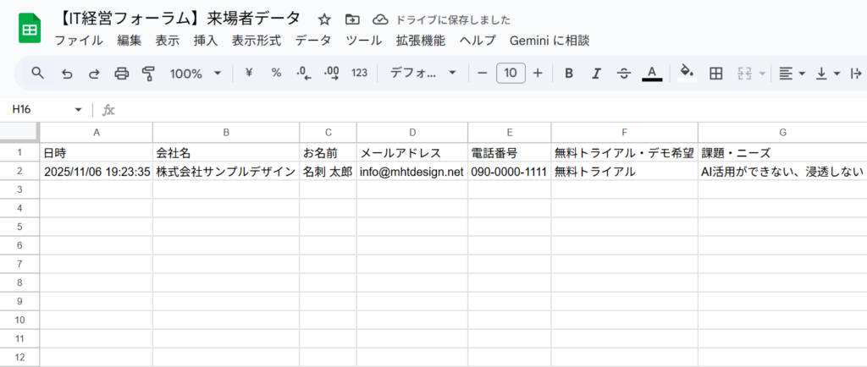Star this spreadsheet document
The width and height of the screenshot is (867, 367).
tap(324, 19)
